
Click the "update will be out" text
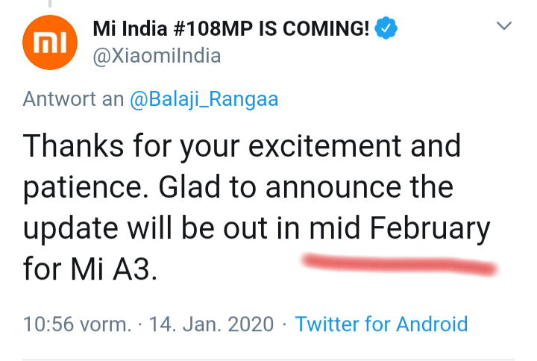tap(145, 228)
